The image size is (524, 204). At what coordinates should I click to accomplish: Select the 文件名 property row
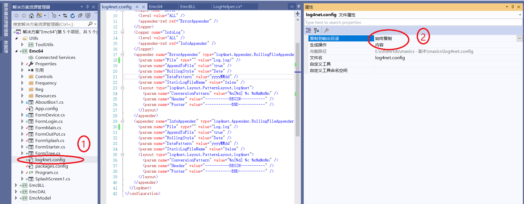[416, 58]
